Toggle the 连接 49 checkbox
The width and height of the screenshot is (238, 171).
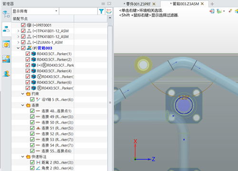coord(32,117)
